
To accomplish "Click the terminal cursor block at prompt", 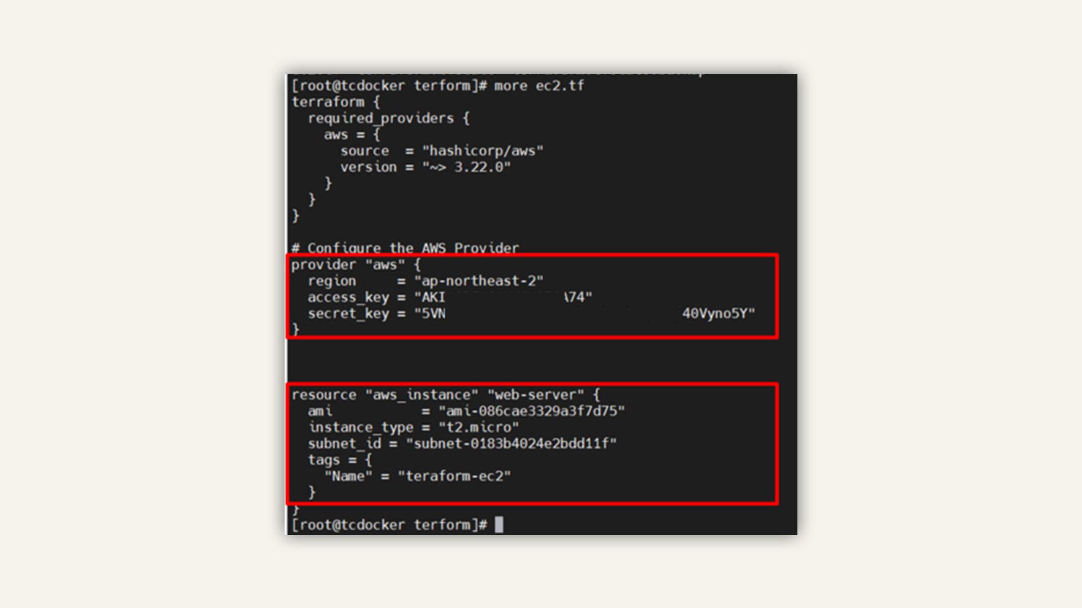I will (x=499, y=525).
